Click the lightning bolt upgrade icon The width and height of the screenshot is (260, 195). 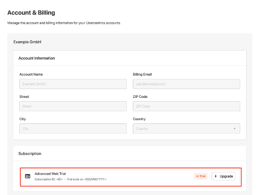point(216,176)
